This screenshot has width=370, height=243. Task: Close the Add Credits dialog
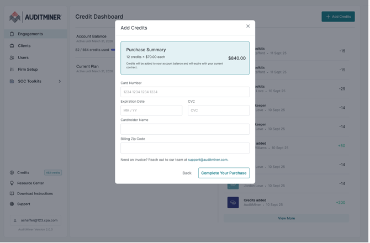click(248, 26)
